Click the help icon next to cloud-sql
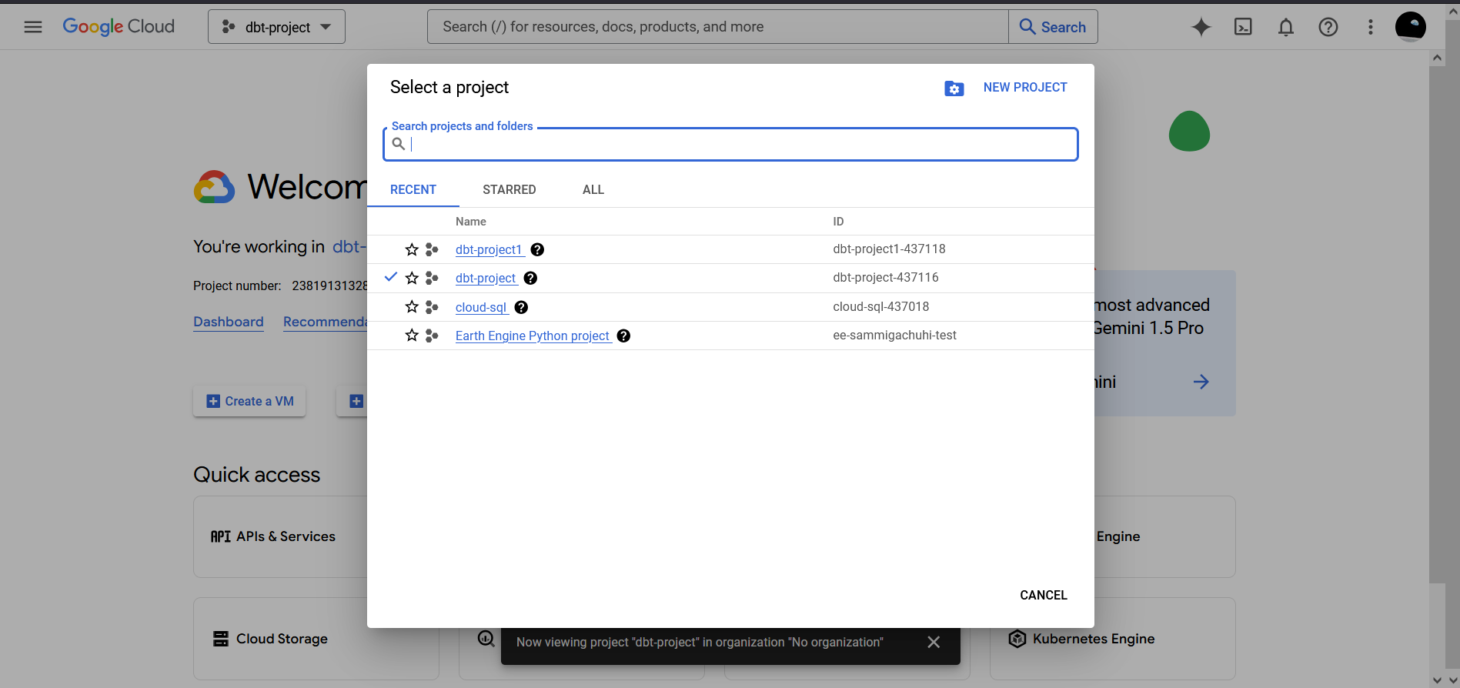1460x688 pixels. coord(521,307)
